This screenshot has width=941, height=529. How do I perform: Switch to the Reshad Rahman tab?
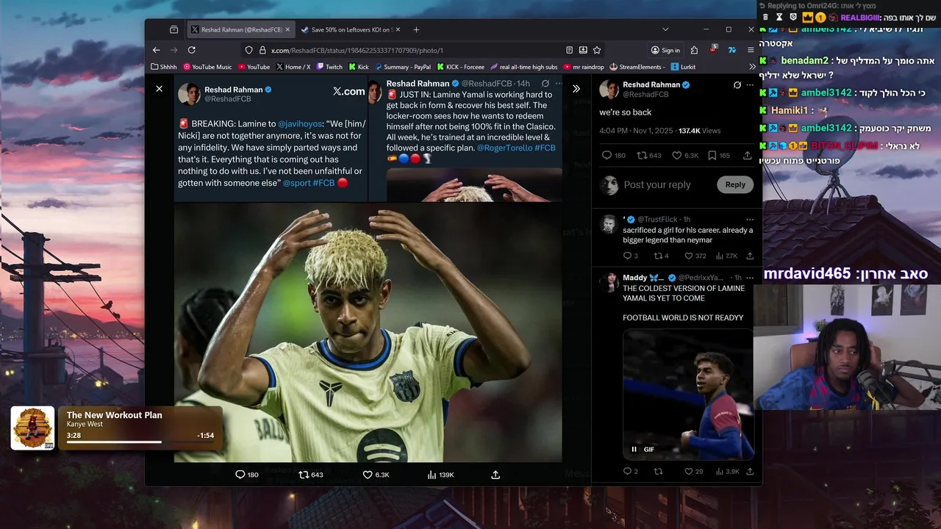point(240,29)
